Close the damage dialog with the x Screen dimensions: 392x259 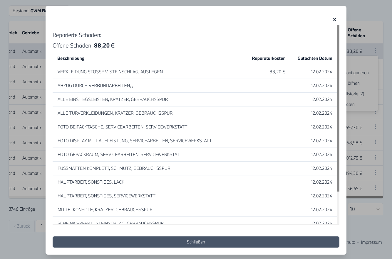(x=334, y=19)
